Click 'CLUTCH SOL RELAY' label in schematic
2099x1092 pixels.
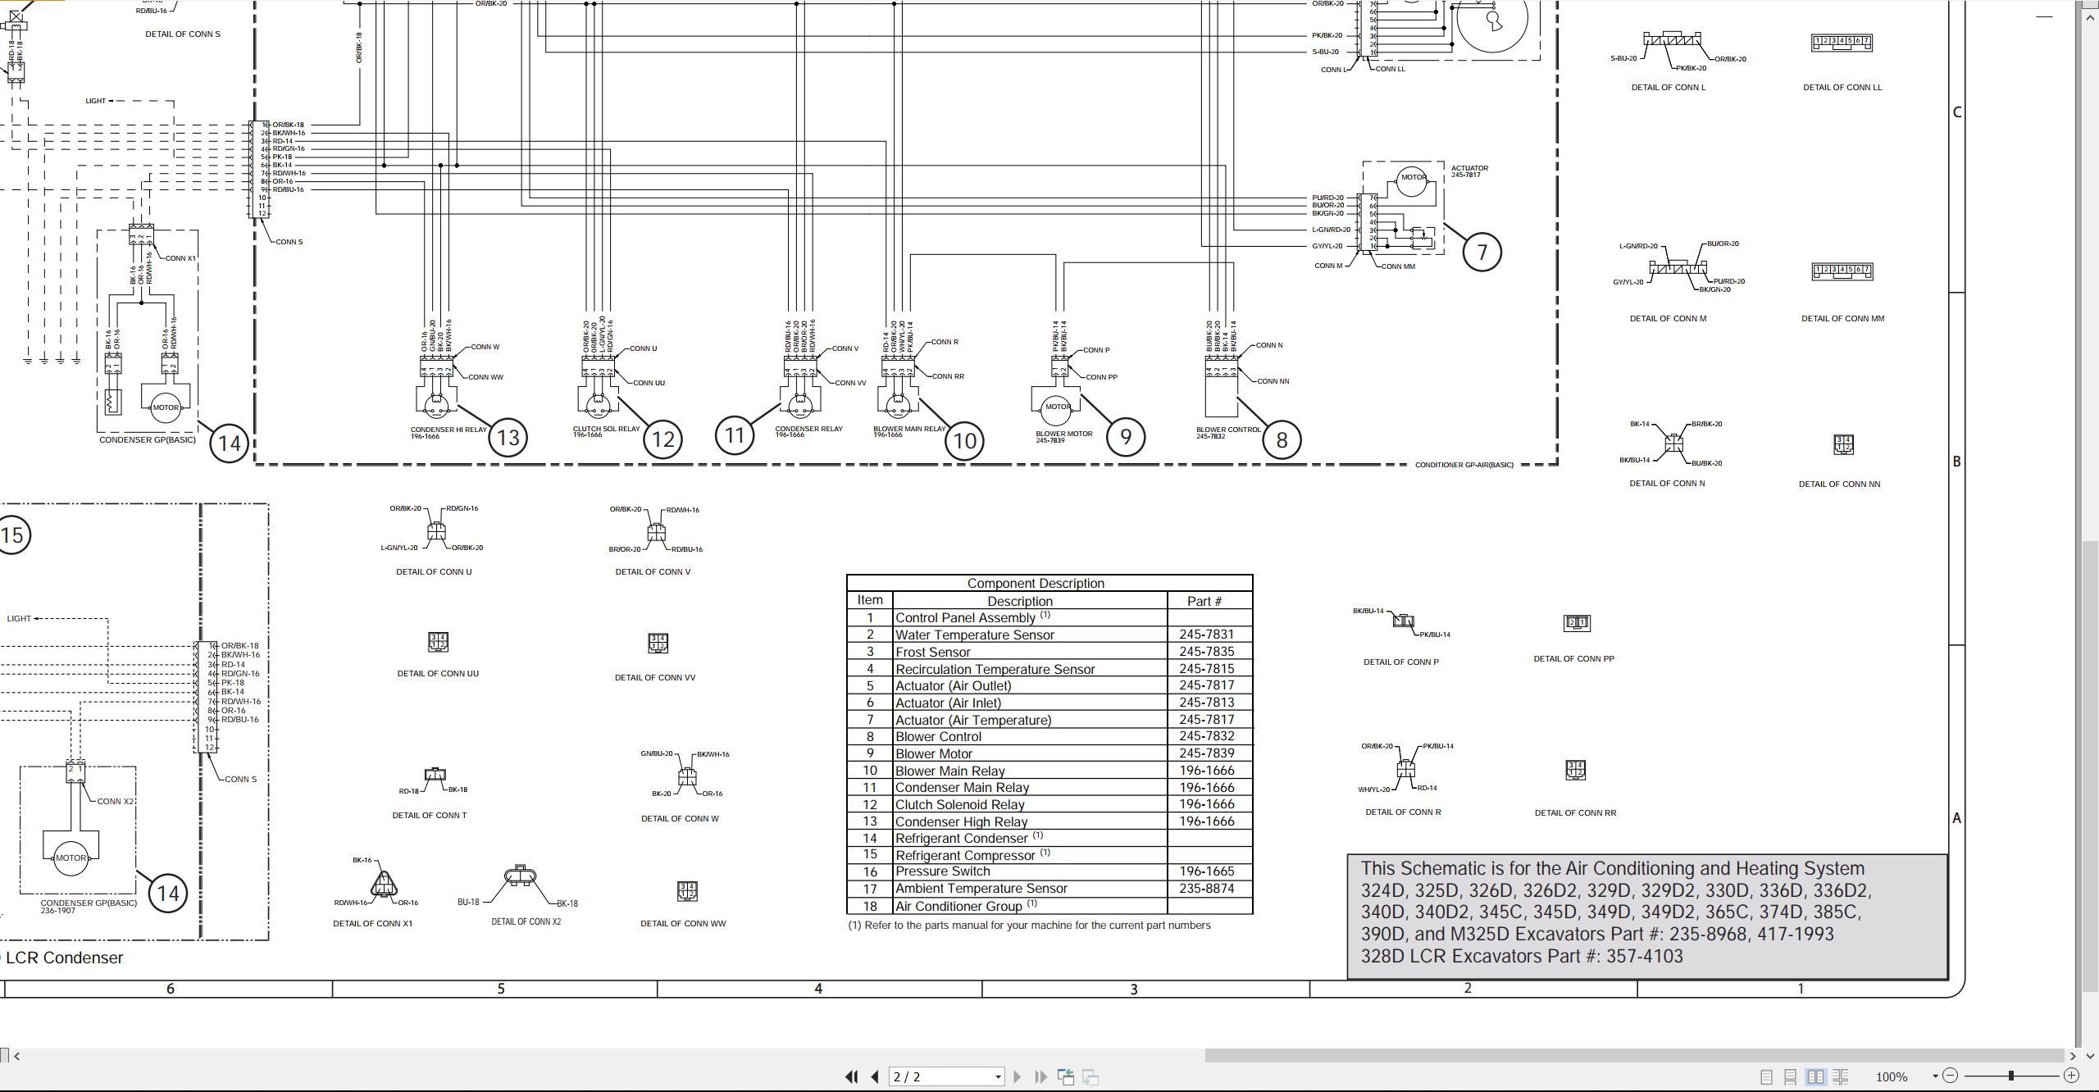tap(606, 429)
